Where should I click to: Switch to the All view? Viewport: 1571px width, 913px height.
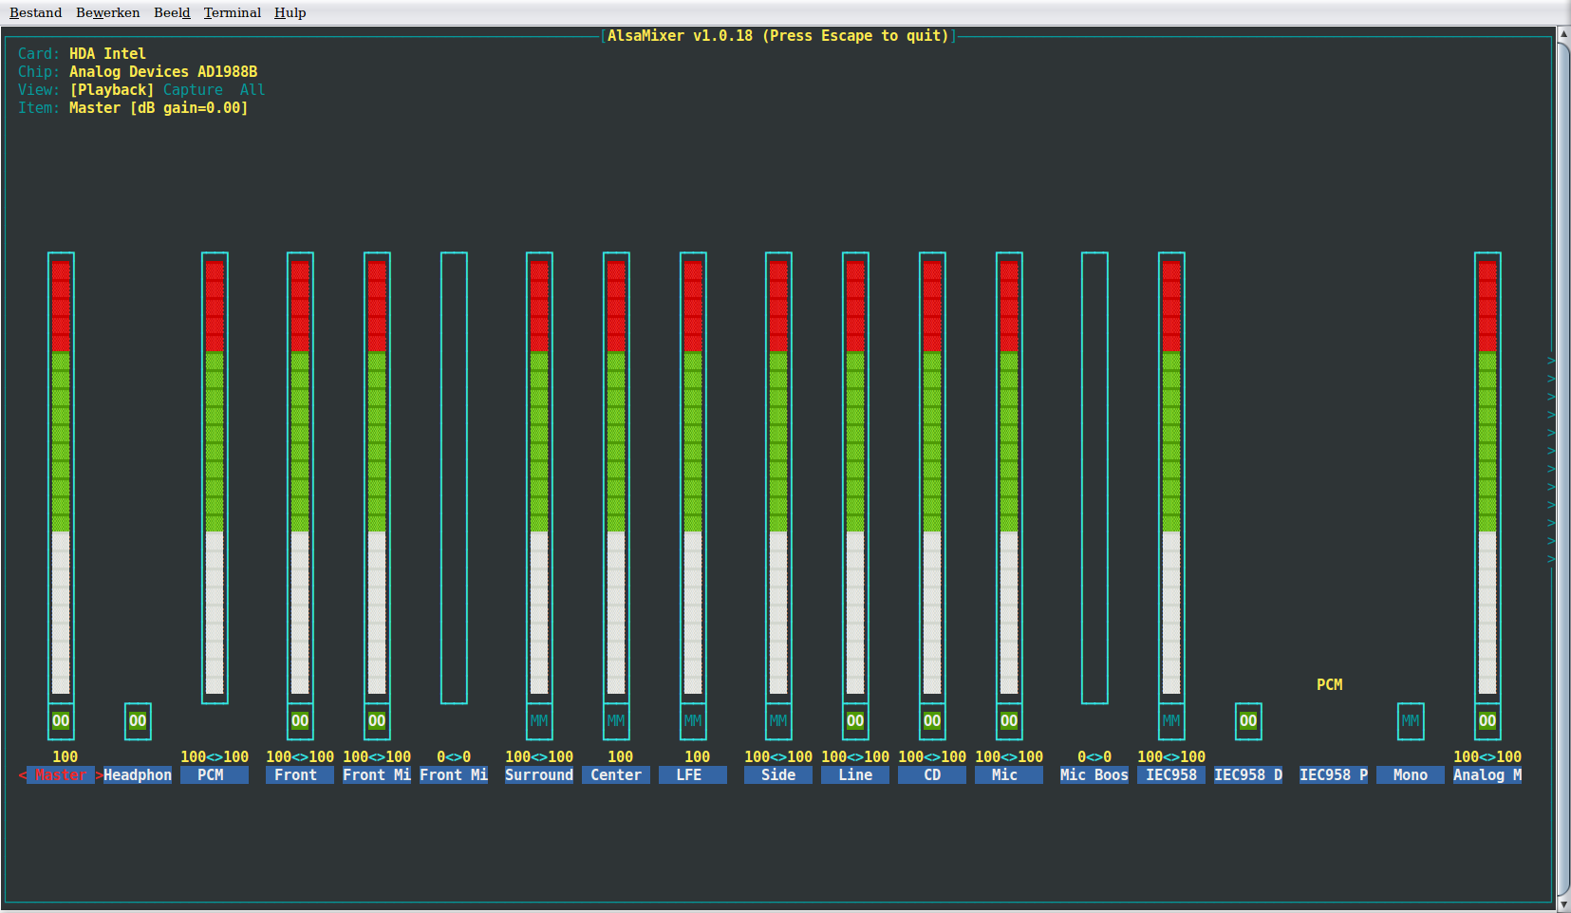pyautogui.click(x=252, y=90)
